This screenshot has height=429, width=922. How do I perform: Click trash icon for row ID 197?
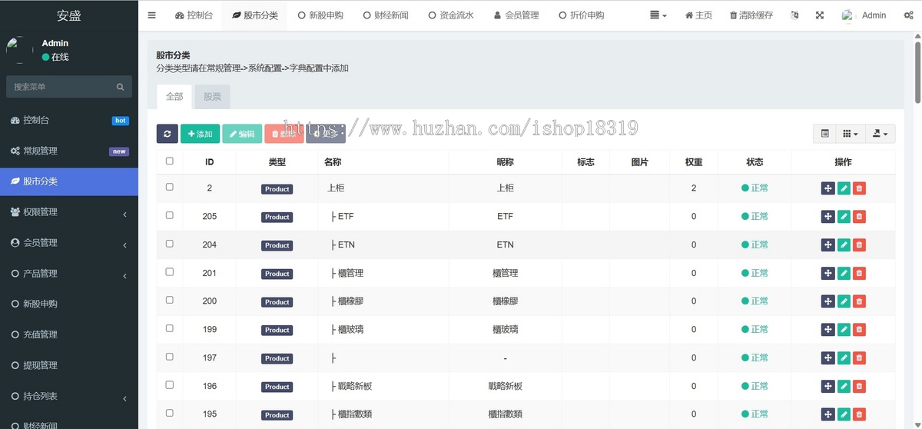coord(860,358)
